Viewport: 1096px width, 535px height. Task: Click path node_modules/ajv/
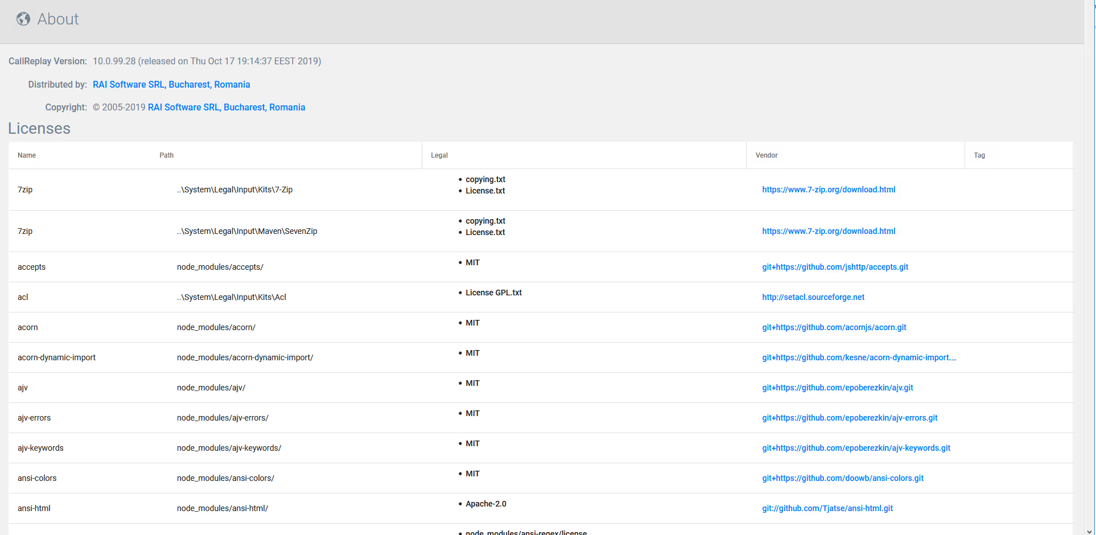click(x=211, y=388)
